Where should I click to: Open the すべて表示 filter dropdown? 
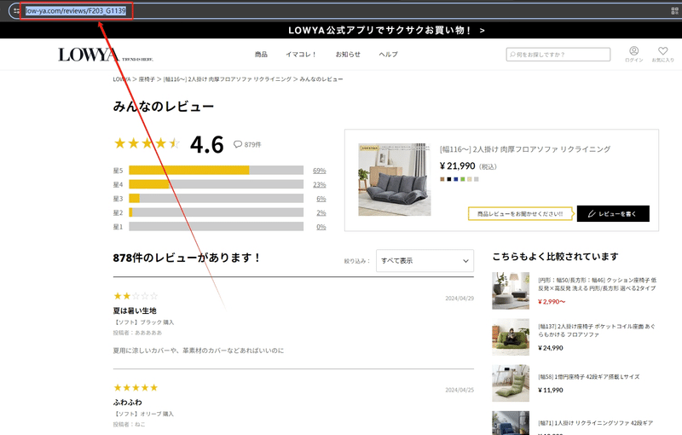pos(425,260)
